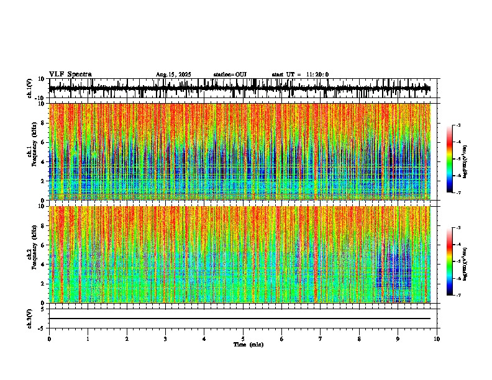The image size is (492, 380).
Task: Click inside the ch.2 spectrogram panel
Action: (x=240, y=255)
